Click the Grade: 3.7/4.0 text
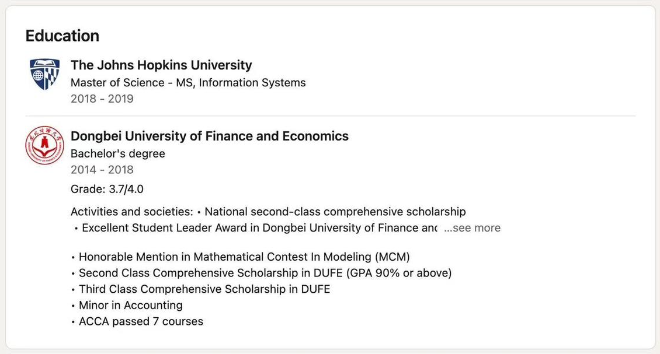This screenshot has width=660, height=354. coord(107,189)
